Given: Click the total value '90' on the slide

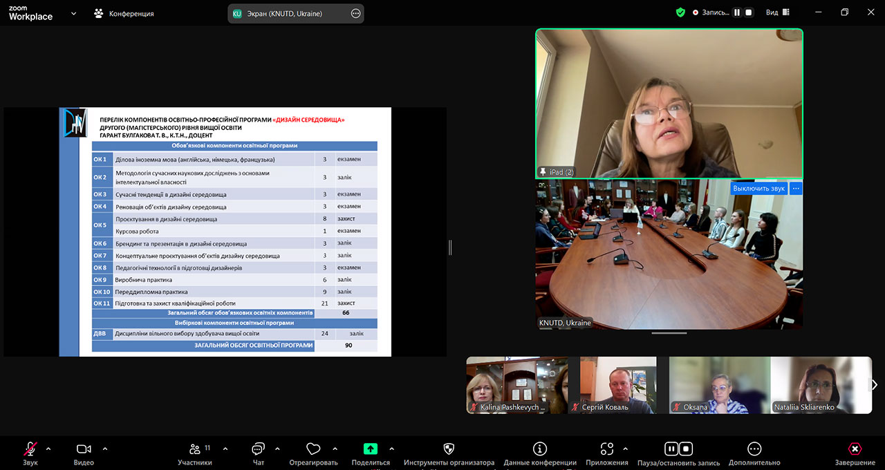Looking at the screenshot, I should 348,345.
